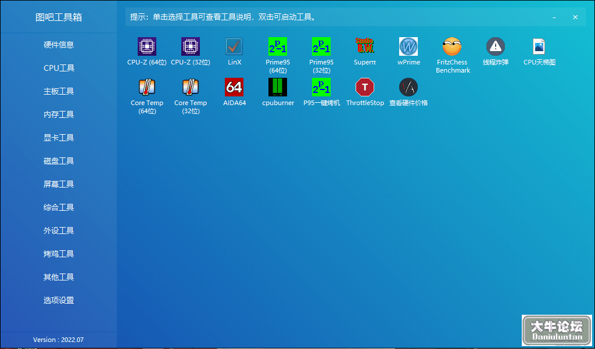The width and height of the screenshot is (595, 349).
Task: Select 其他工具 in the sidebar
Action: click(59, 277)
